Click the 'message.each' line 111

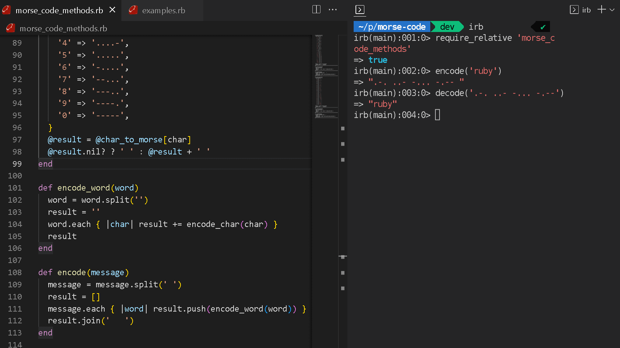point(177,309)
